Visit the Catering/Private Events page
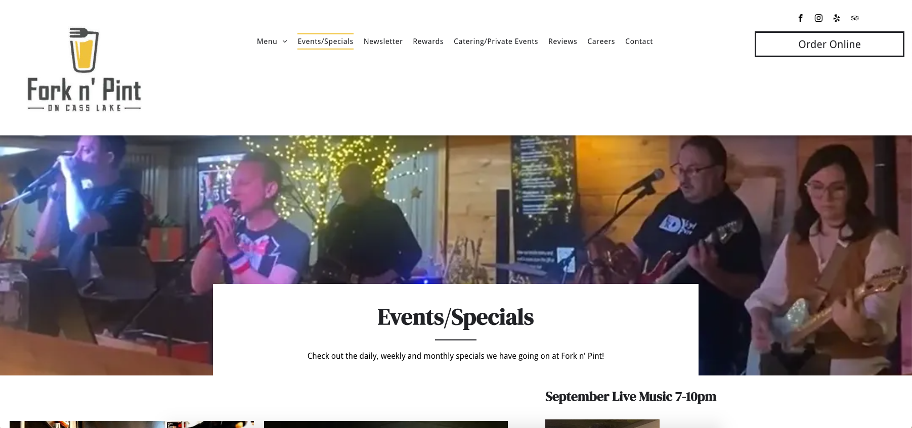The height and width of the screenshot is (428, 912). 496,41
